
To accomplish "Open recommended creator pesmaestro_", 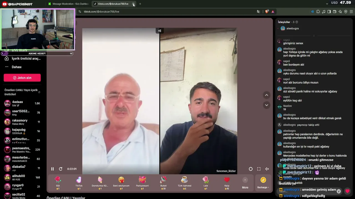I will pyautogui.click(x=22, y=150).
